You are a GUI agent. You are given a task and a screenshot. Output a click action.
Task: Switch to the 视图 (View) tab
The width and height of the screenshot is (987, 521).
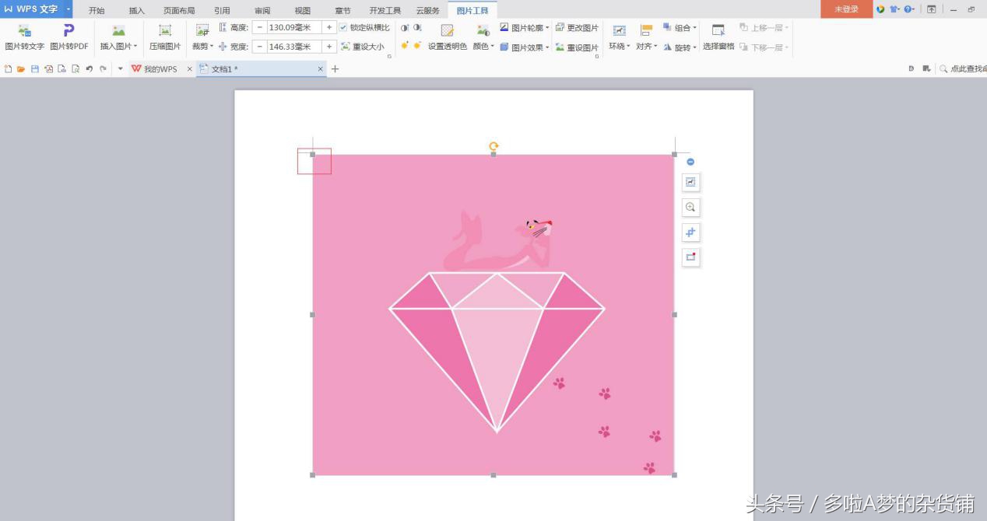click(303, 10)
